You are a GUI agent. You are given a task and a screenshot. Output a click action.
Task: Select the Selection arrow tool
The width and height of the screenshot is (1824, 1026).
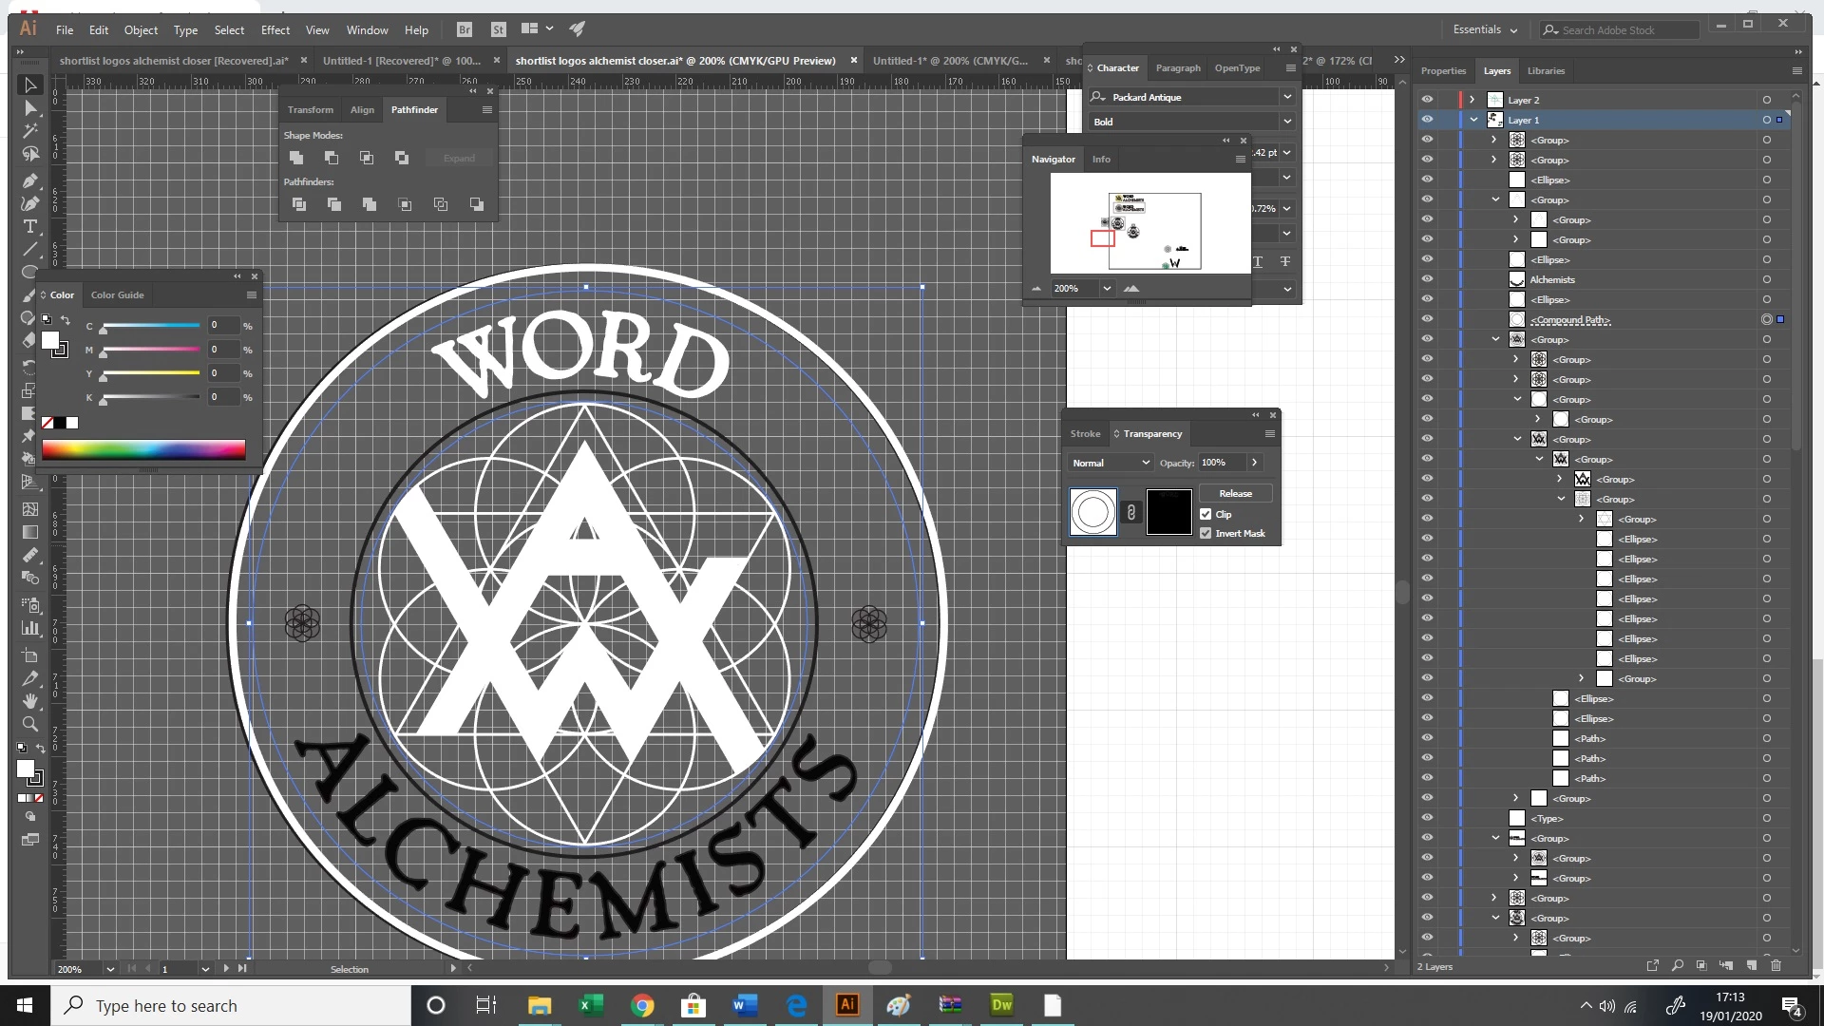coord(29,85)
